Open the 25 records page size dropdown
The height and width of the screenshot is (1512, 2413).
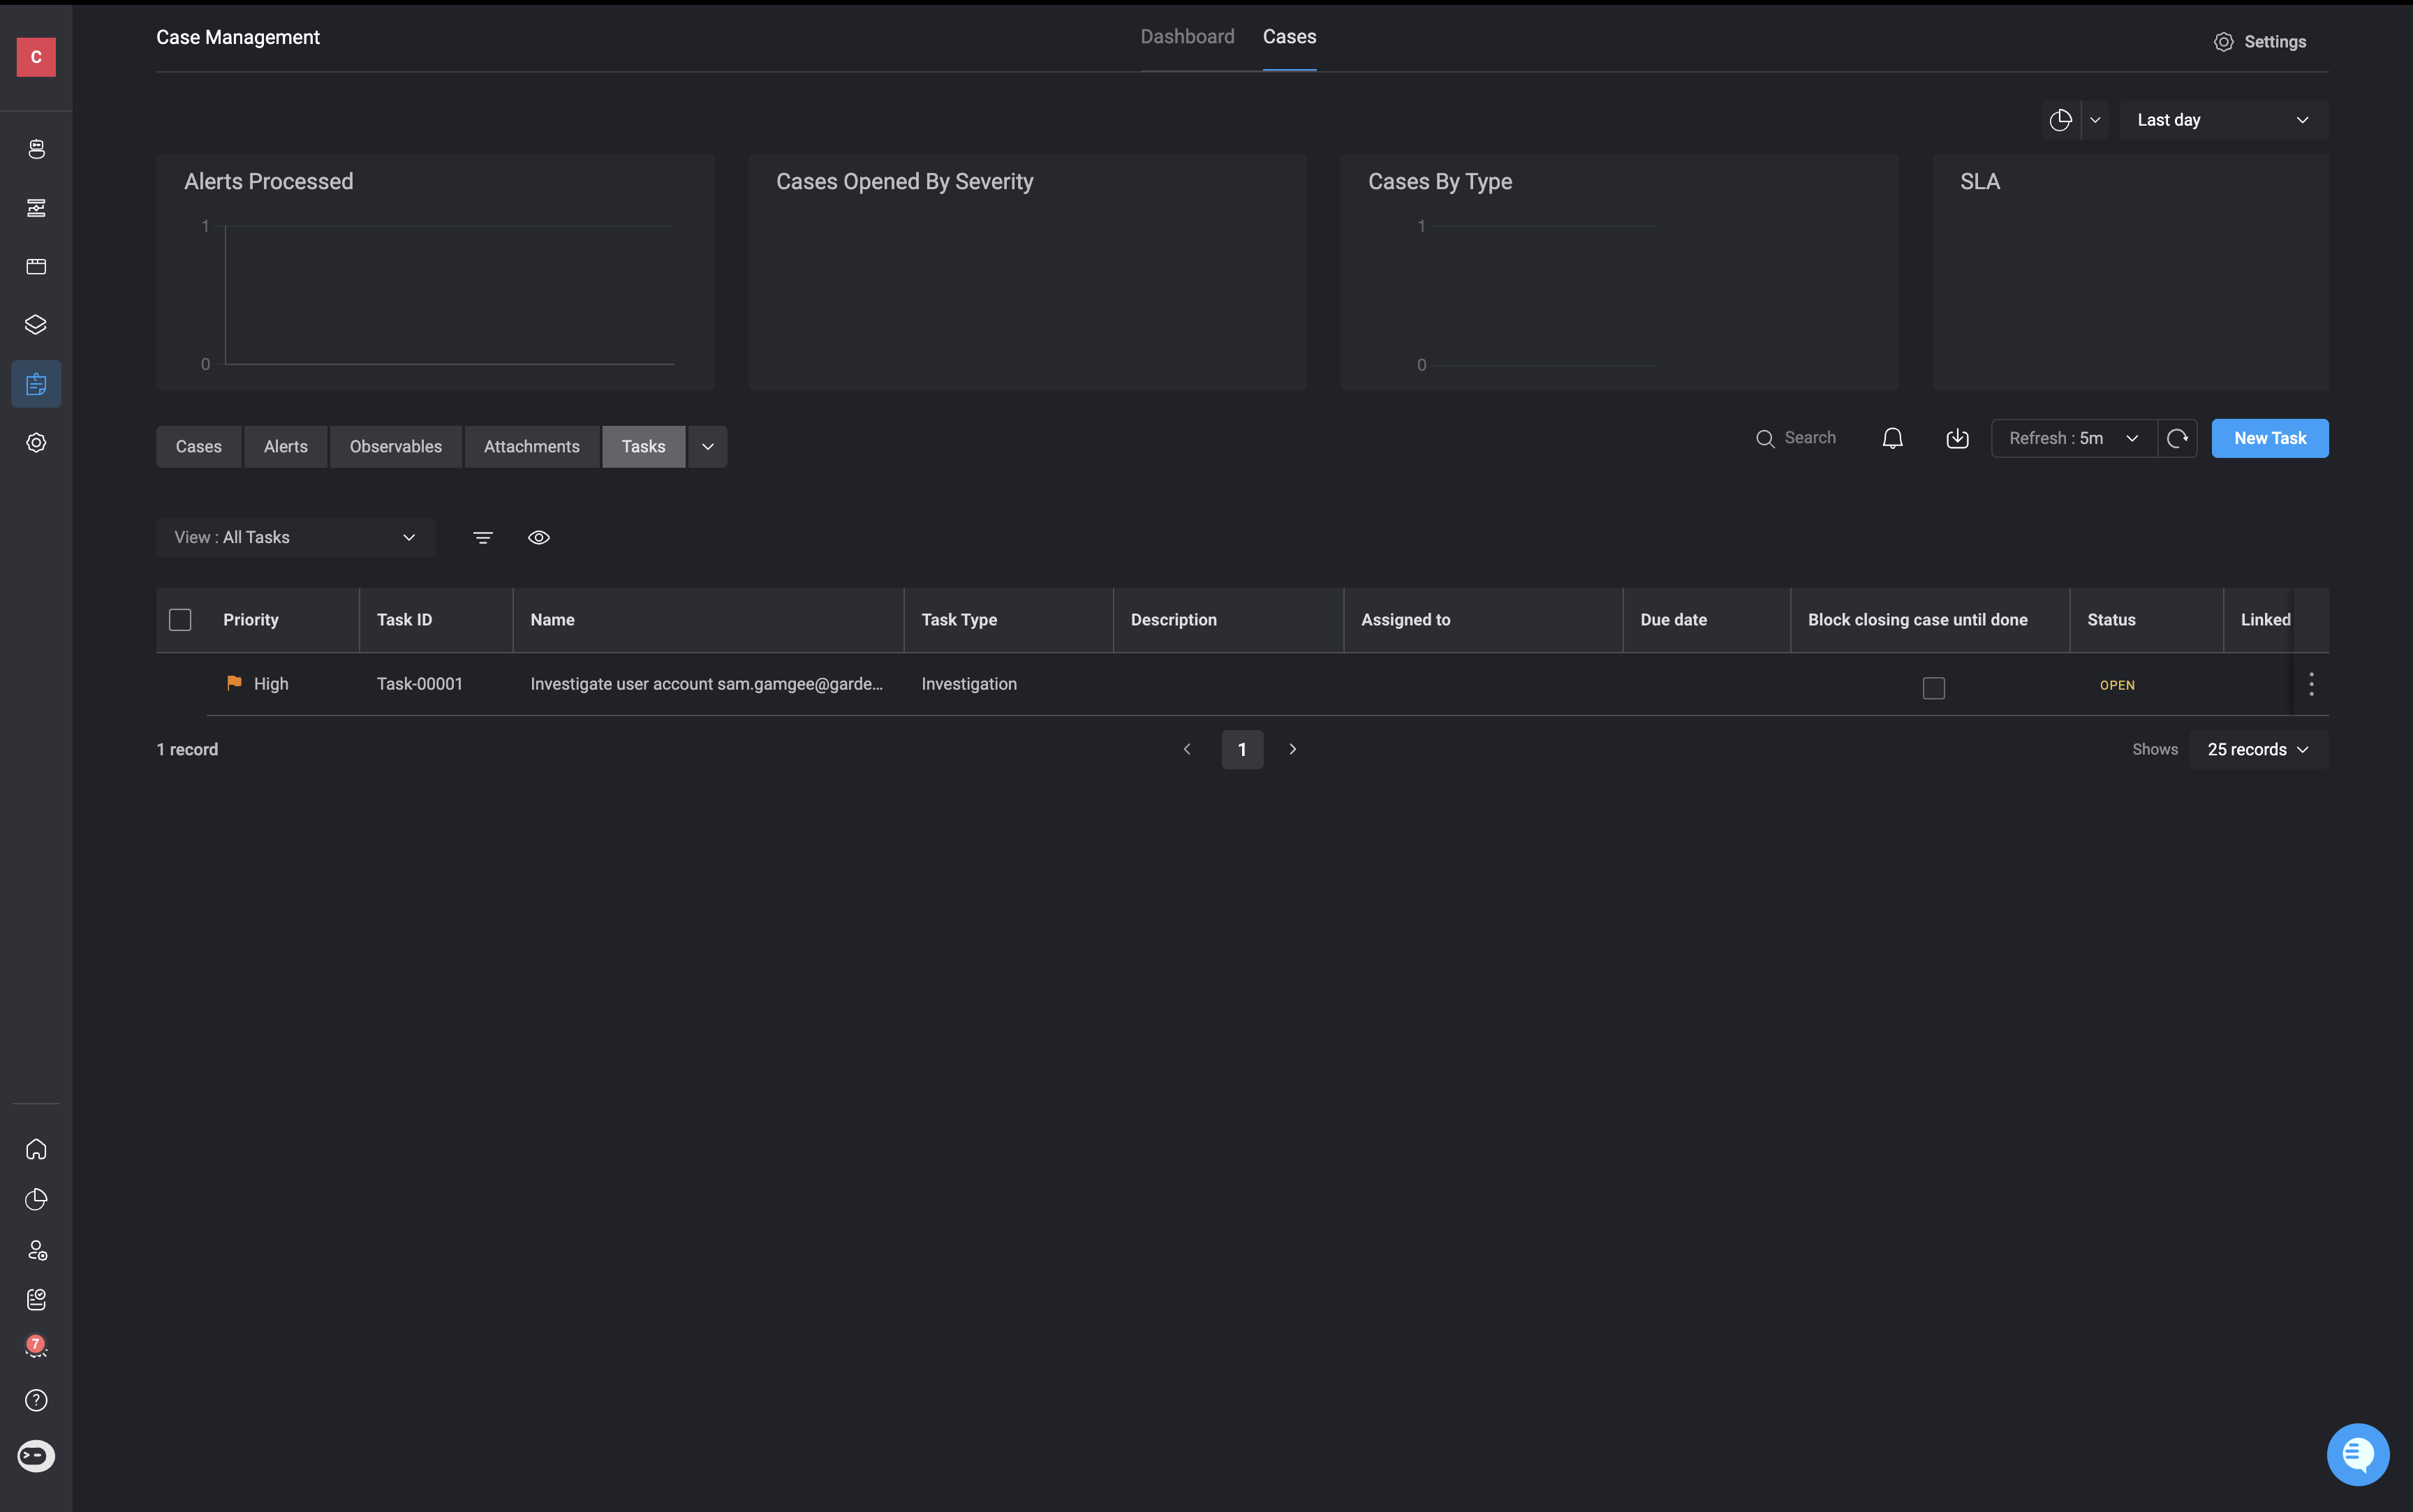click(x=2259, y=749)
